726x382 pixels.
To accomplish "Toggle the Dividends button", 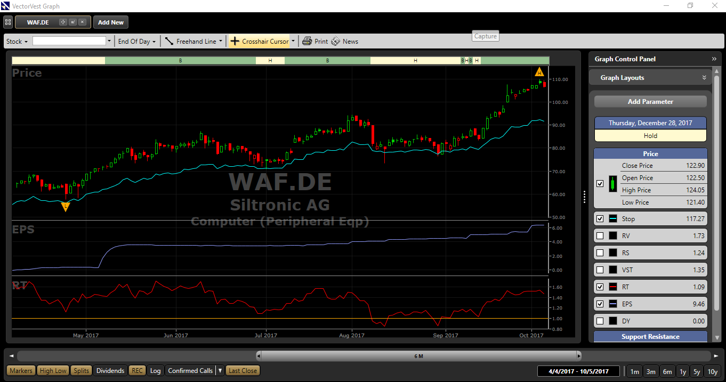I will tap(110, 371).
